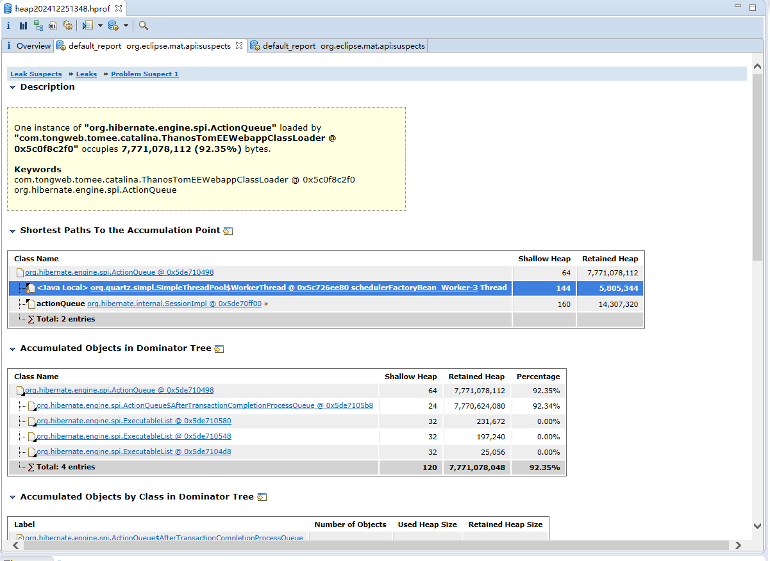Image resolution: width=770 pixels, height=561 pixels.
Task: Close the active default_report suspects tab
Action: (239, 45)
